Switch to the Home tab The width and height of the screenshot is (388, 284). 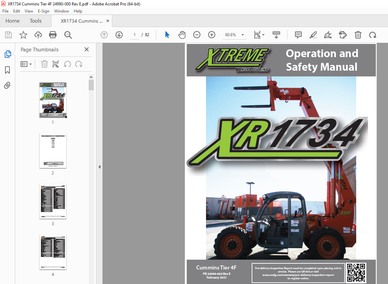point(13,21)
